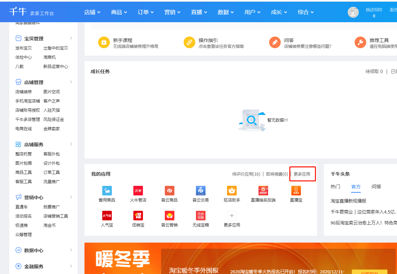Open the 店铺 dropdown menu
The height and width of the screenshot is (274, 397).
[92, 12]
